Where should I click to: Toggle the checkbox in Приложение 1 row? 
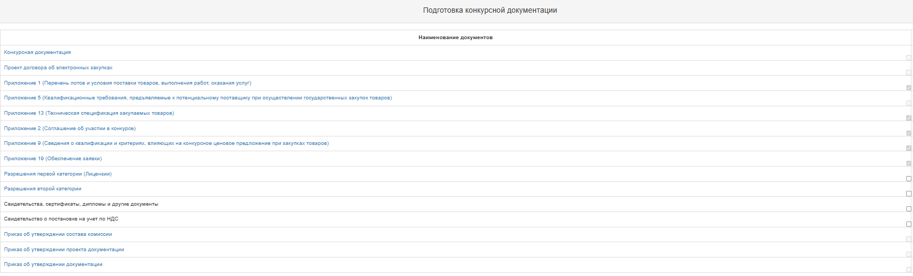coord(909,88)
